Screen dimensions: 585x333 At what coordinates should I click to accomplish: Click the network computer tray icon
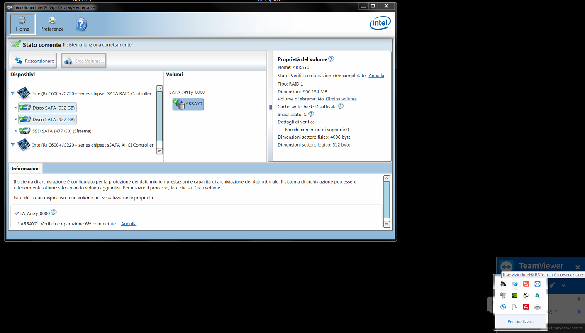pyautogui.click(x=503, y=296)
